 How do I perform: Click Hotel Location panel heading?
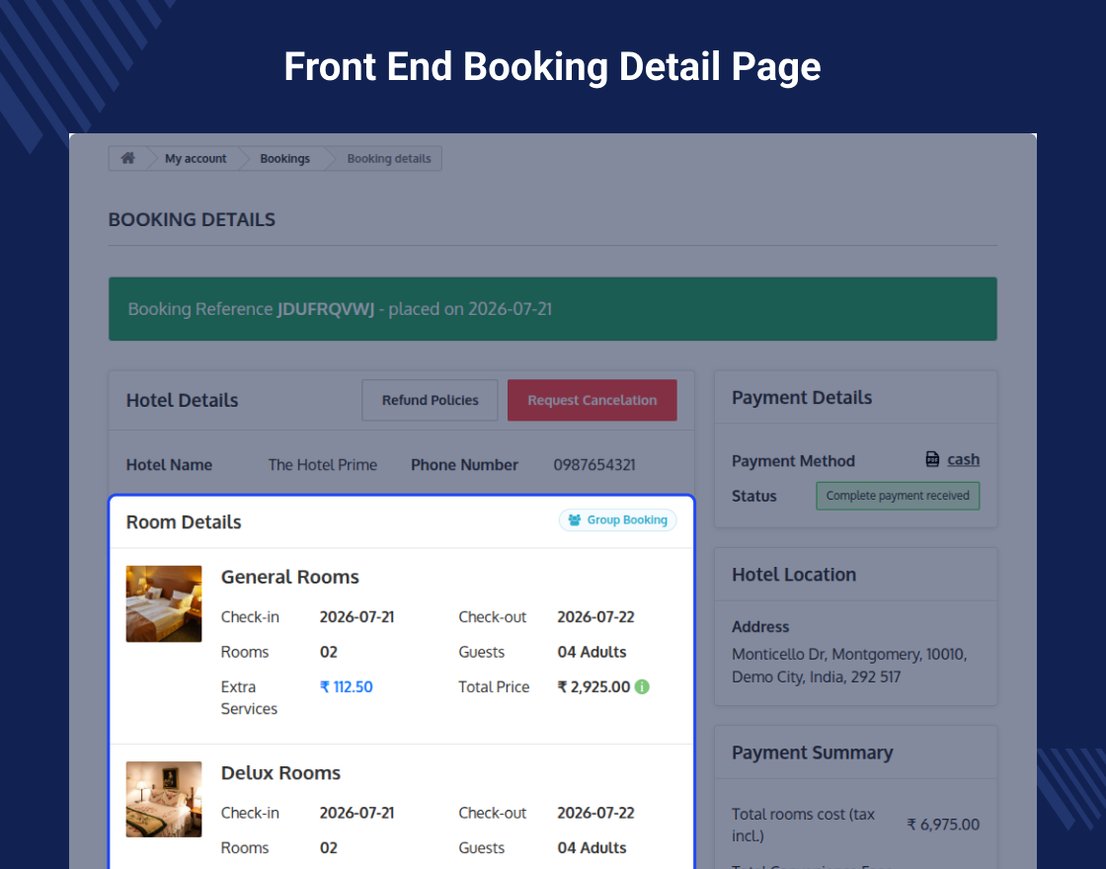coord(794,575)
